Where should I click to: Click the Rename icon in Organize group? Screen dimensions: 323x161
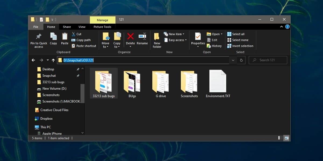pyautogui.click(x=142, y=37)
